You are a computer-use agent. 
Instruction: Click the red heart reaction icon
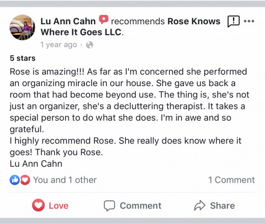point(25,180)
